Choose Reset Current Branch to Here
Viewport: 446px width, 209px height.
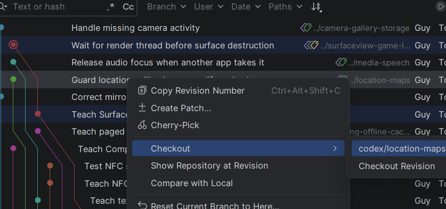pos(238,205)
